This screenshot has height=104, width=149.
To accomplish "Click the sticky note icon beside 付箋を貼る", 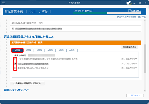I will click(129, 11).
